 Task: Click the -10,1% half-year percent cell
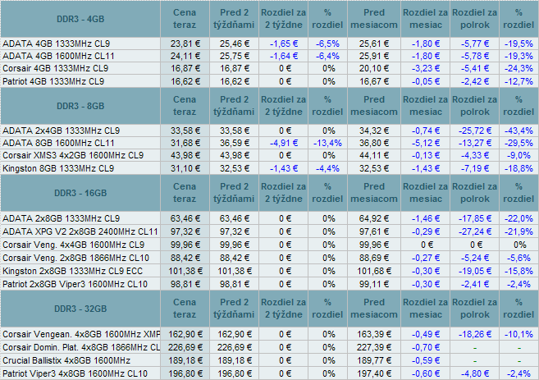tap(518, 334)
